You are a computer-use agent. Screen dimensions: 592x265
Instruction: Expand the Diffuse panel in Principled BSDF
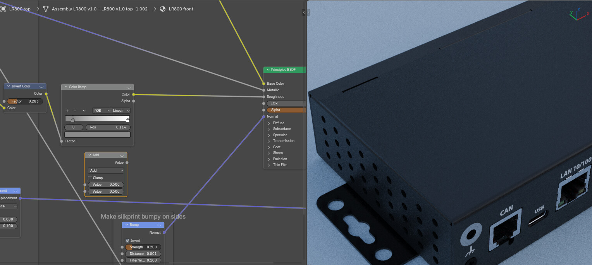coord(269,123)
